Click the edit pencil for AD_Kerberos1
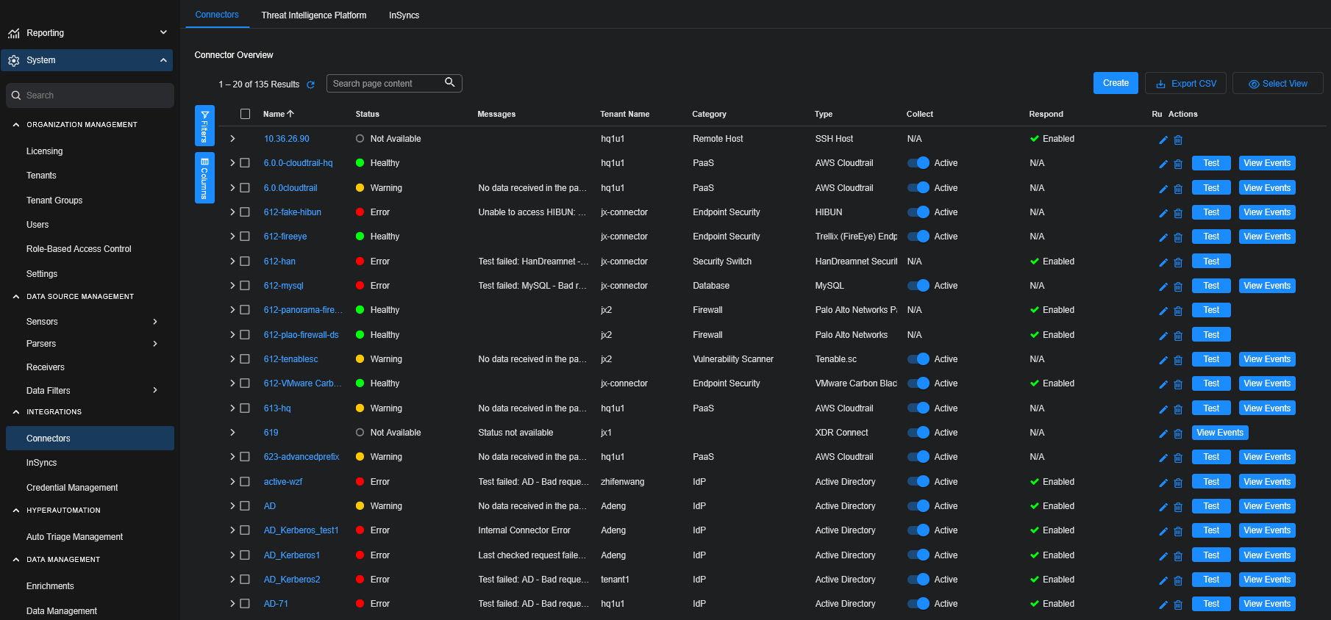Screen dimensions: 1331x620 pos(1163,556)
